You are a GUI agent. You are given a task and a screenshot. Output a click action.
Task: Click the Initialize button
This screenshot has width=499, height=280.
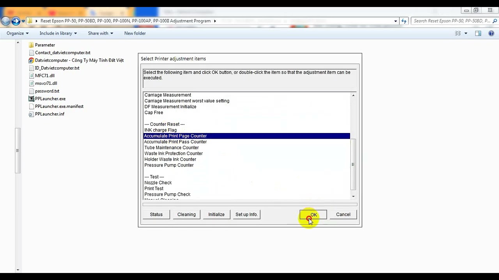pos(216,215)
